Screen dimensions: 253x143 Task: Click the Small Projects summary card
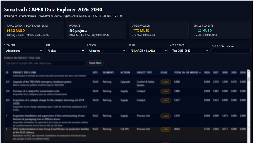pyautogui.click(x=220, y=30)
